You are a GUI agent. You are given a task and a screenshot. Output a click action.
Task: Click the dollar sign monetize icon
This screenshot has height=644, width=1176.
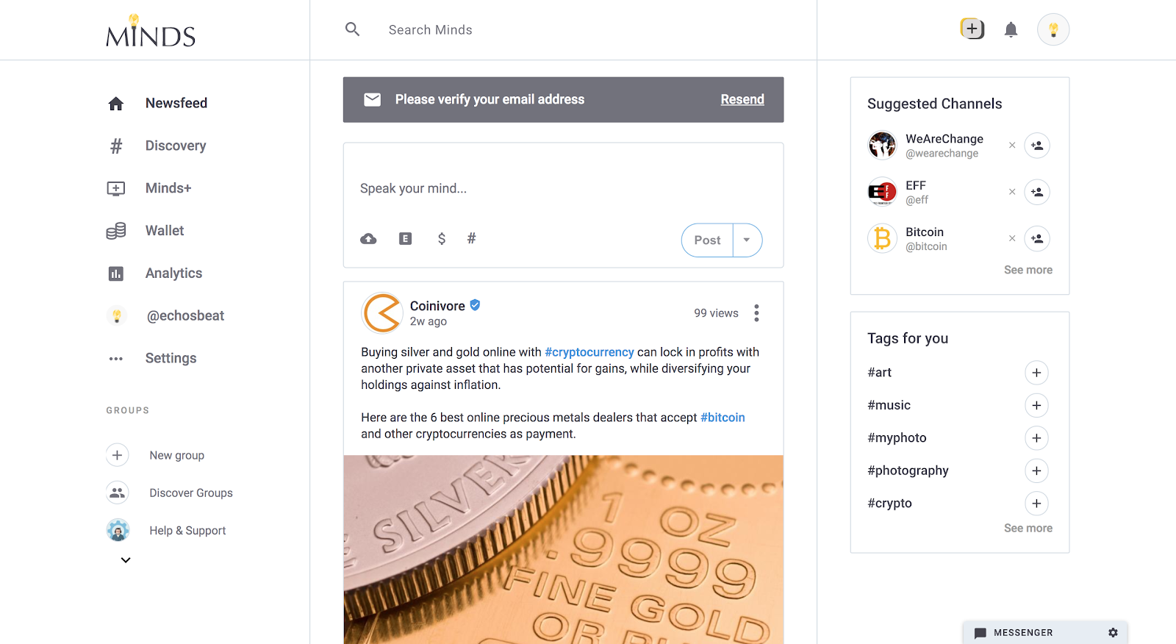click(442, 239)
